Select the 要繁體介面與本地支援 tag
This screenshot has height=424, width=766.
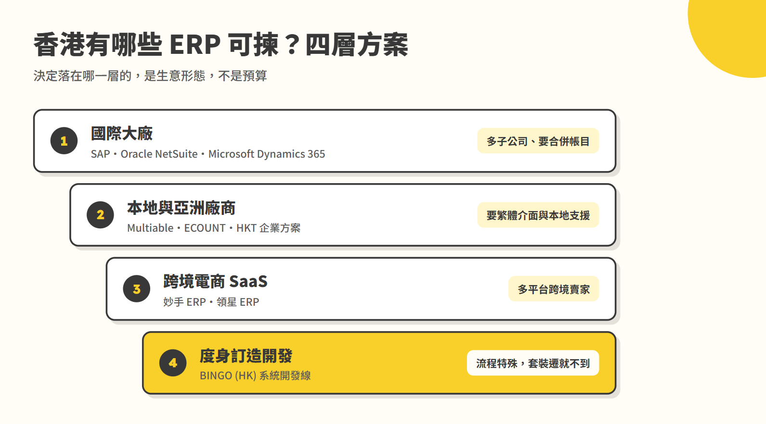(x=538, y=215)
